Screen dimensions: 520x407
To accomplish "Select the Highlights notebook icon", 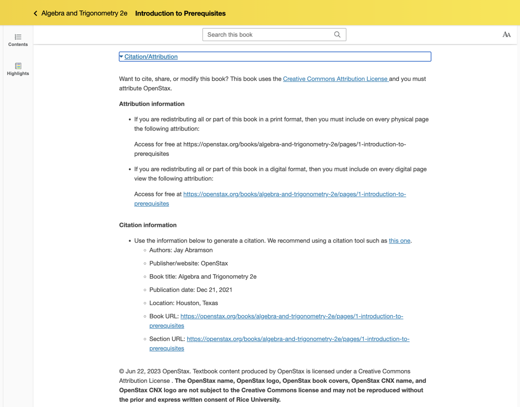I will pyautogui.click(x=17, y=66).
